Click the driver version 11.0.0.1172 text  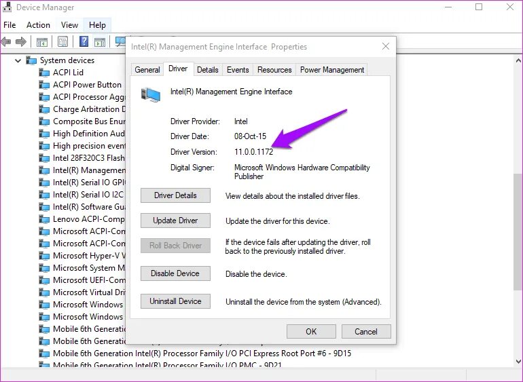point(253,152)
